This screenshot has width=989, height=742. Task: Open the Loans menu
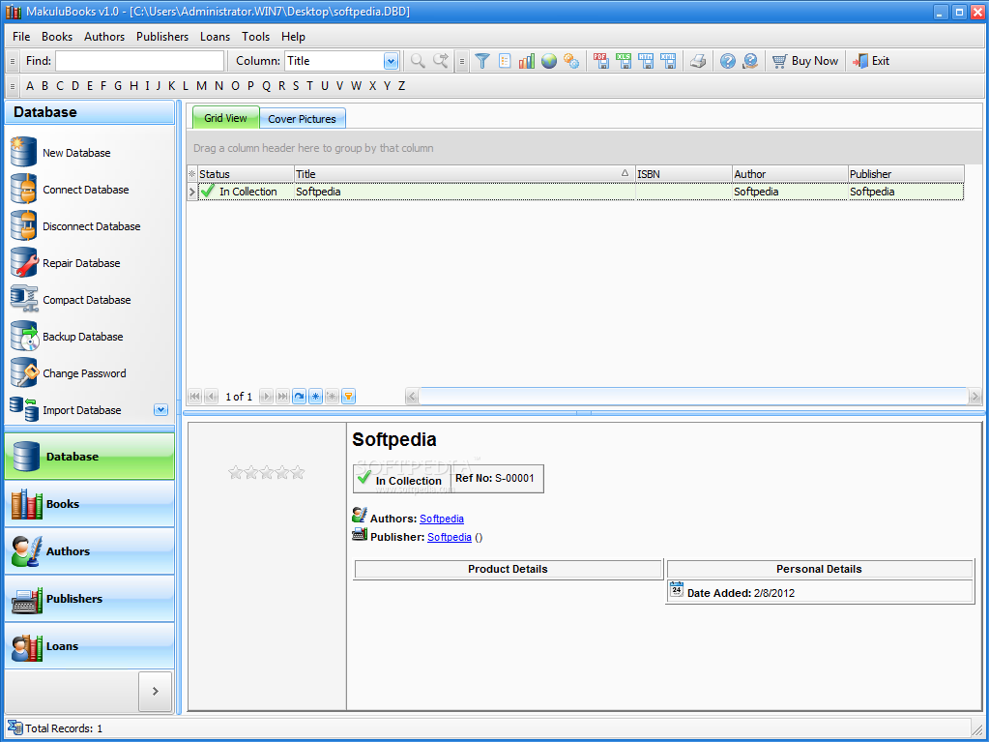coord(215,37)
